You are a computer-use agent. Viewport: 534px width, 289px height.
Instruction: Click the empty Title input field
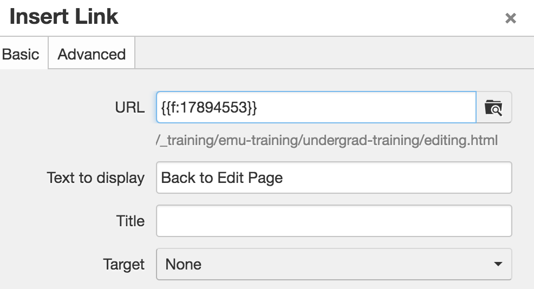pos(334,221)
